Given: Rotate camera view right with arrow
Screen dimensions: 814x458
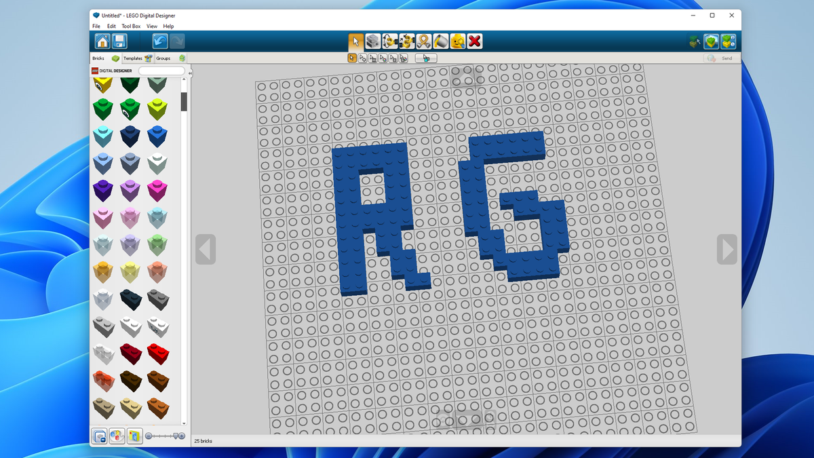Looking at the screenshot, I should point(726,250).
